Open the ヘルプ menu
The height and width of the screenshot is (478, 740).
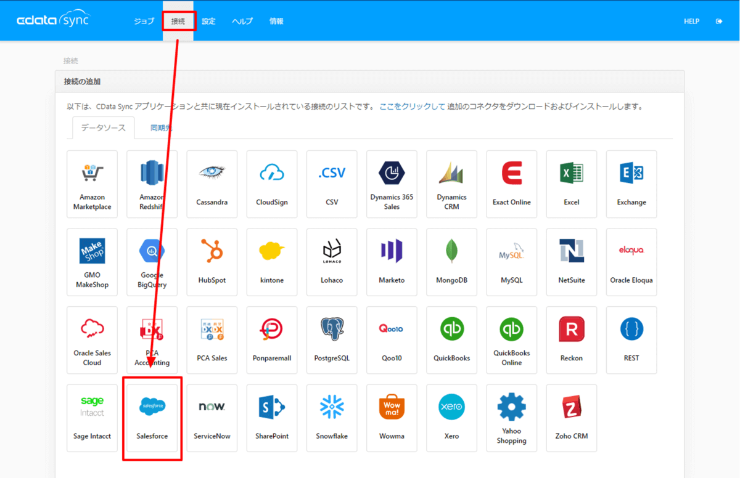242,21
